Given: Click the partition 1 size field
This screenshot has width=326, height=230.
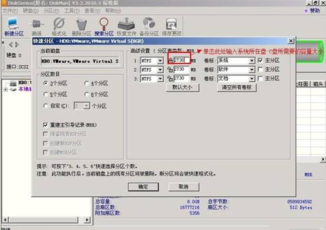Looking at the screenshot, I should click(181, 60).
